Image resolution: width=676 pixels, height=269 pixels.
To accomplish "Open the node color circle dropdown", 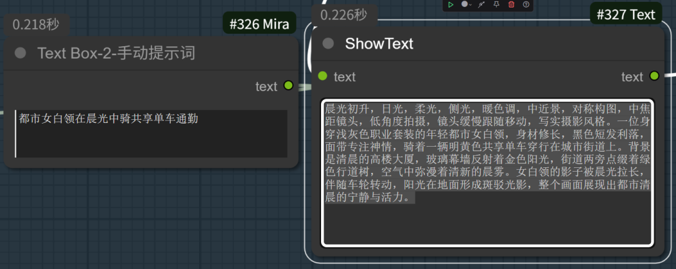I will 466,4.
